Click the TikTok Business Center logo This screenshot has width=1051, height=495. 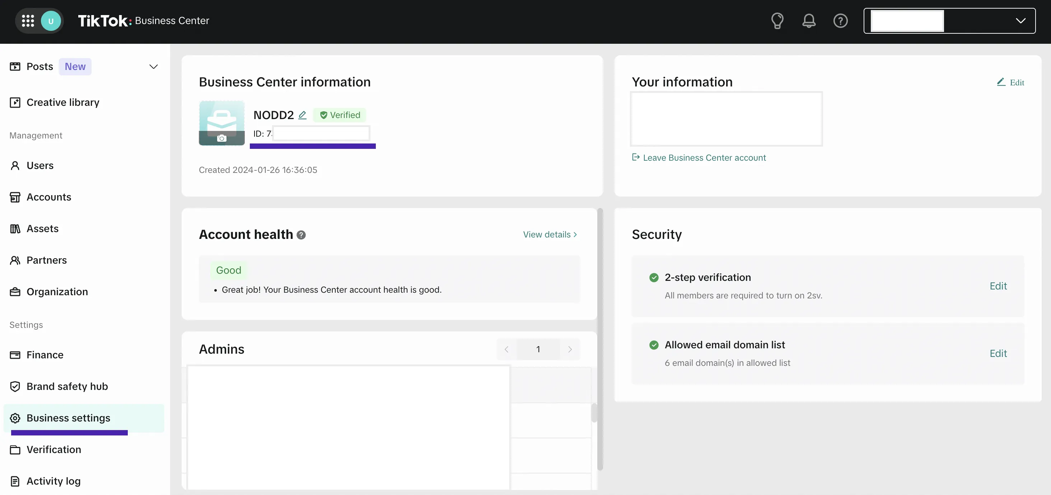point(144,21)
